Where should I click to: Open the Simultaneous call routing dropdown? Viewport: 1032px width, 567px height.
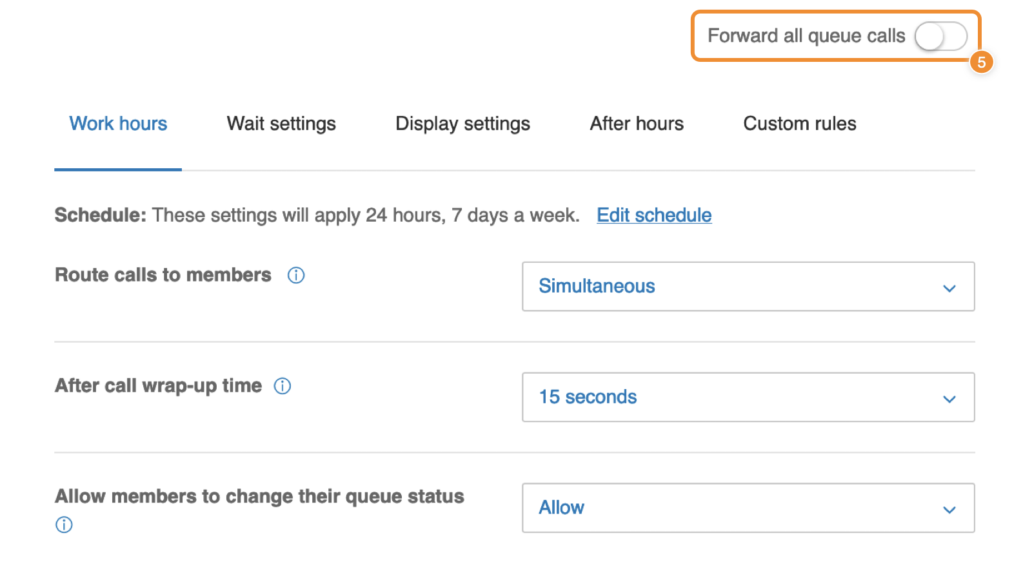click(x=748, y=287)
